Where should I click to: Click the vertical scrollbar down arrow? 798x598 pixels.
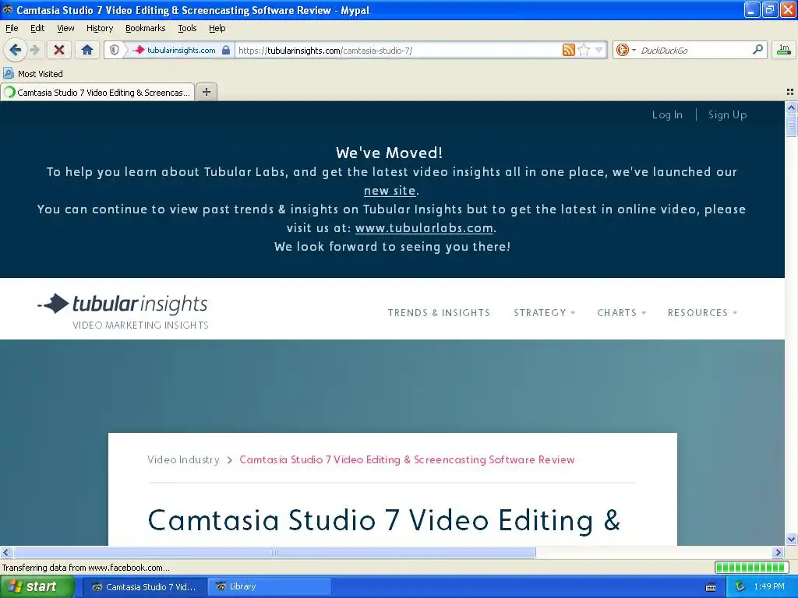pos(791,539)
